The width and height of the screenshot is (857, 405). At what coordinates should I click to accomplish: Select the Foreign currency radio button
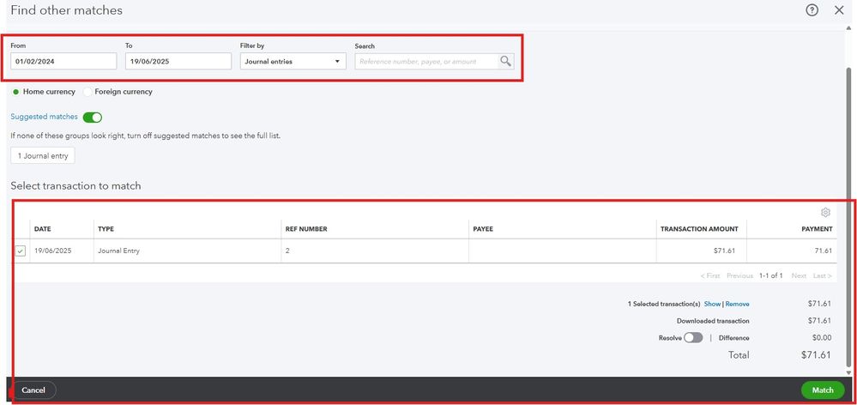click(88, 92)
